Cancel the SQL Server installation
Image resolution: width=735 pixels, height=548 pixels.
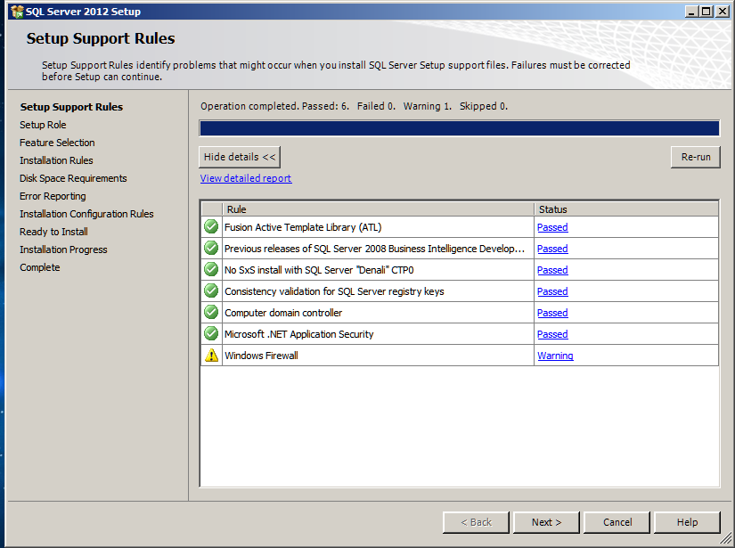coord(617,522)
